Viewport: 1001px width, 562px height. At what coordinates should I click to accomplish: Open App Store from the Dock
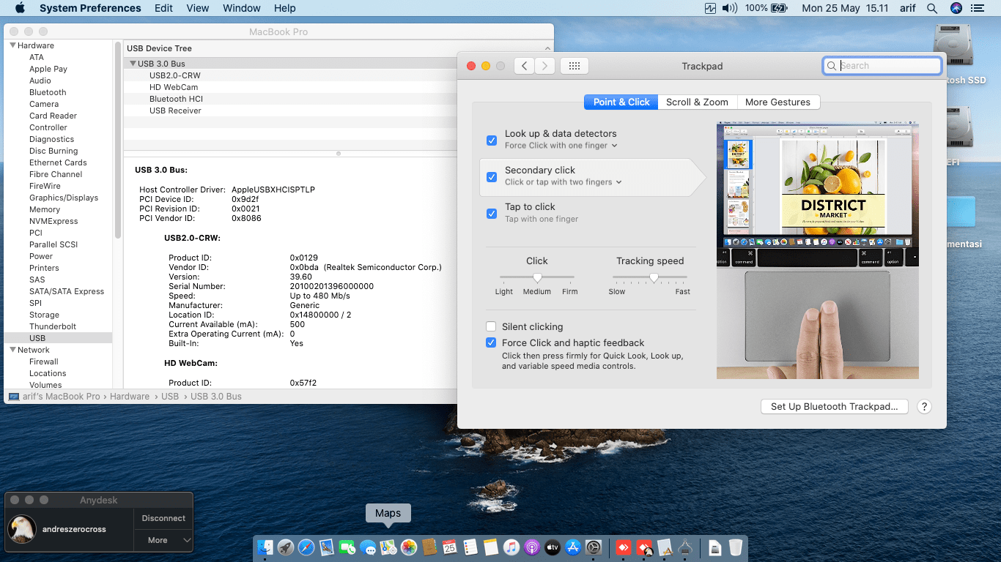click(x=572, y=547)
